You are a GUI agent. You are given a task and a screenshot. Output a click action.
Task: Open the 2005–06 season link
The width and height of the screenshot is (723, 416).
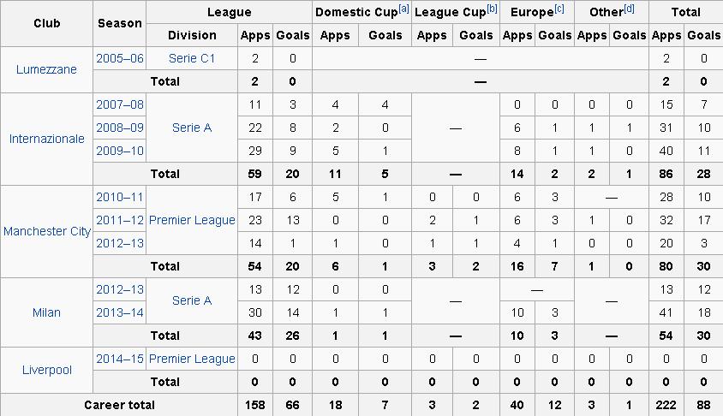click(120, 58)
